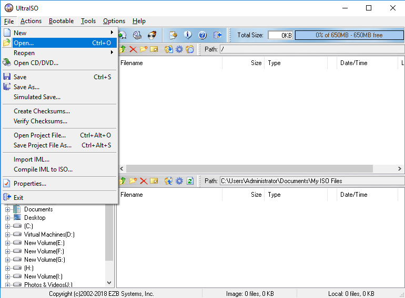The image size is (405, 298).
Task: Expand the (C:) drive node
Action: 7,226
